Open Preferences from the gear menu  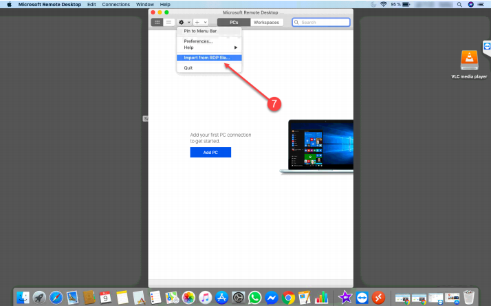(198, 41)
